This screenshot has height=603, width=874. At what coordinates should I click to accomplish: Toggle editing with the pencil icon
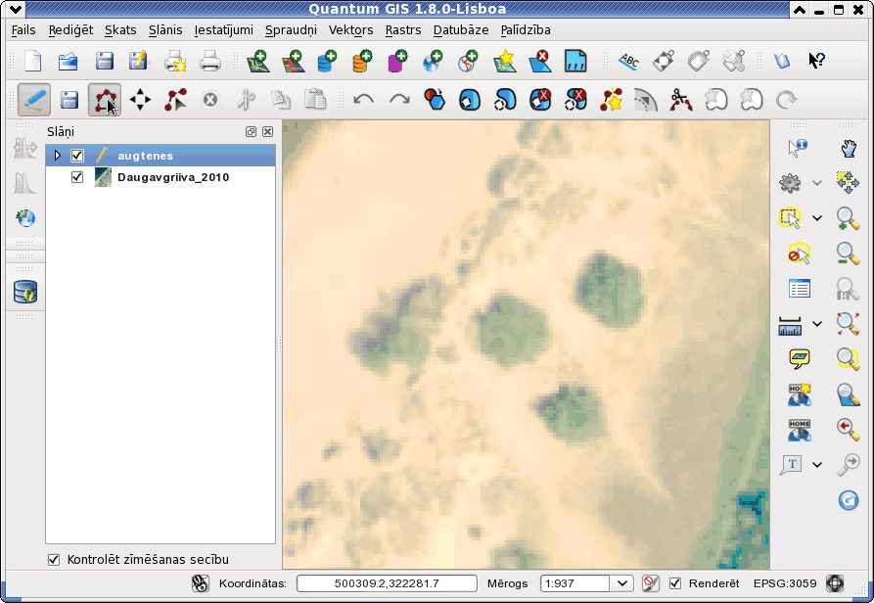tap(34, 100)
